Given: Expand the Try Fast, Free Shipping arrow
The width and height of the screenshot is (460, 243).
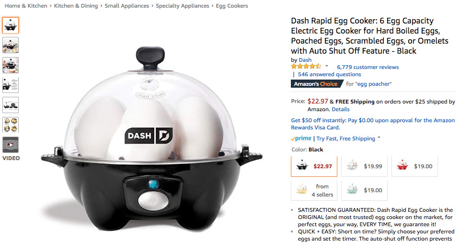Looking at the screenshot, I should click(x=379, y=138).
